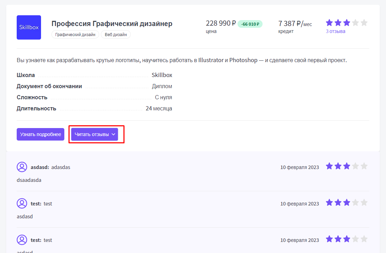Select the Веб дизайн tag
The image size is (386, 253).
coord(116,35)
